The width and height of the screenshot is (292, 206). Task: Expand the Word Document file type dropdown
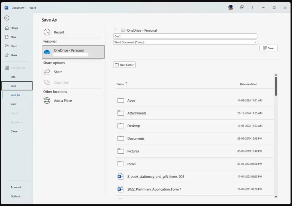[255, 42]
